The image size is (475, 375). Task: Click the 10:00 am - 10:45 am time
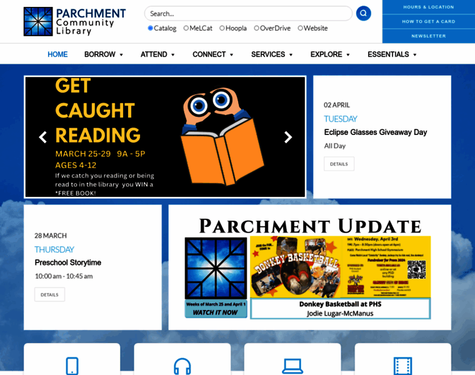tap(64, 276)
